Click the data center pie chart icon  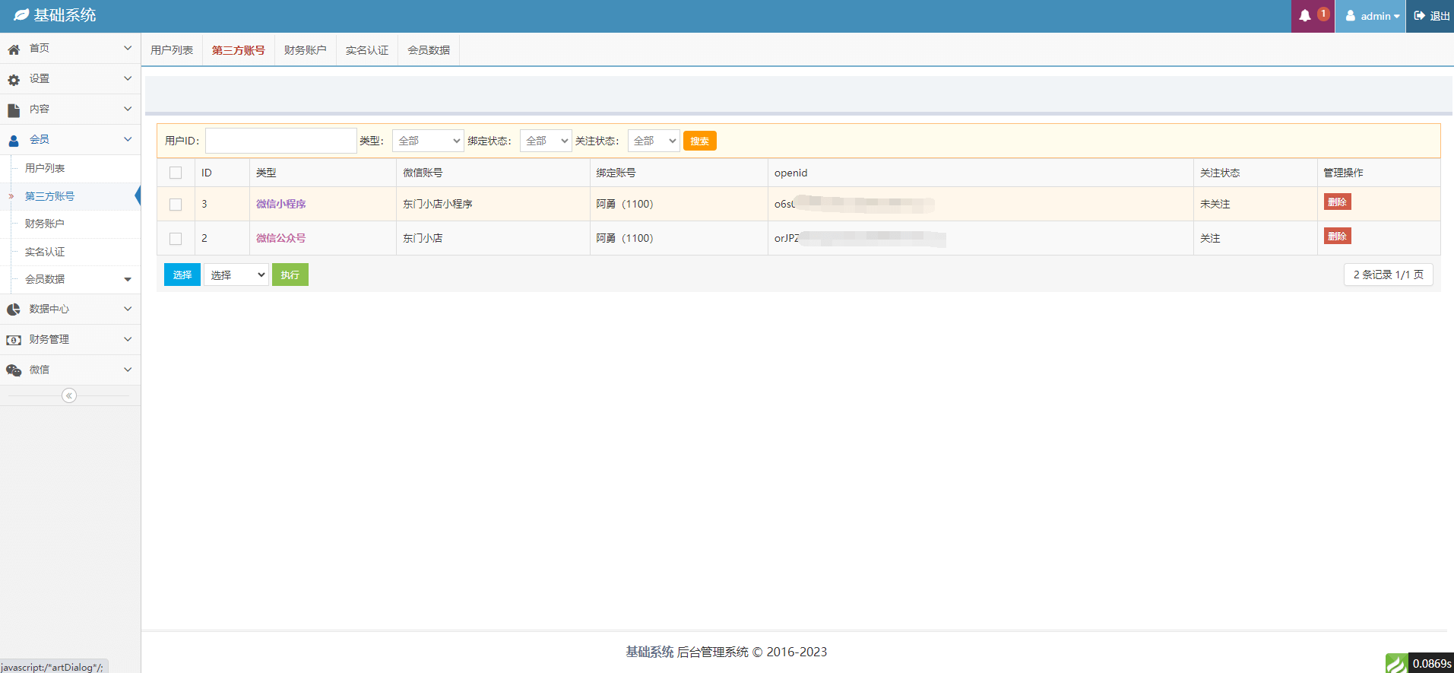click(14, 310)
